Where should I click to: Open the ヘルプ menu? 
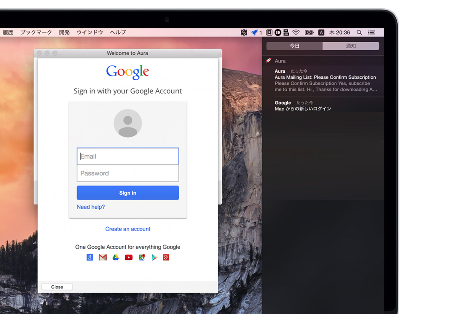tap(118, 32)
